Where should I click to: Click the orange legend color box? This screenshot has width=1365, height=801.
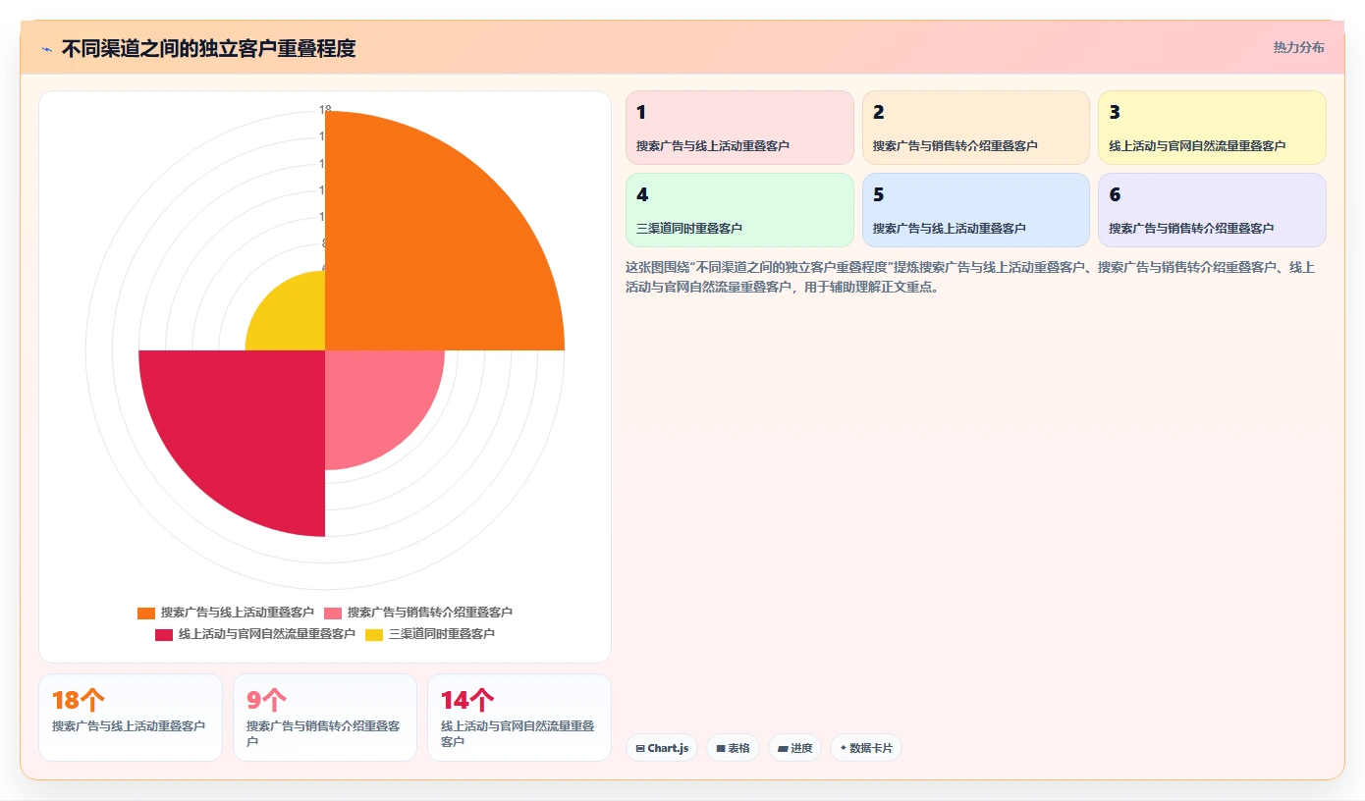146,613
